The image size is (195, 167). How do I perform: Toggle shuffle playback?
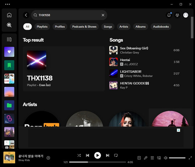pyautogui.click(x=79, y=155)
